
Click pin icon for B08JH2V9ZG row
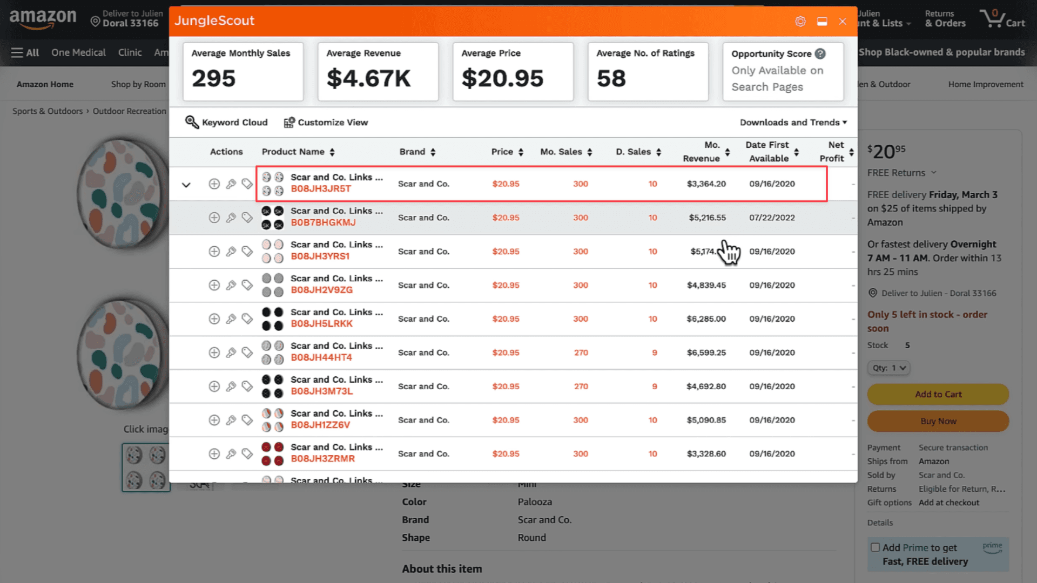coord(231,285)
